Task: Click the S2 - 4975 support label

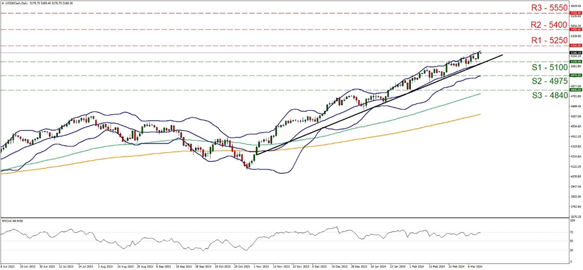Action: tap(549, 82)
